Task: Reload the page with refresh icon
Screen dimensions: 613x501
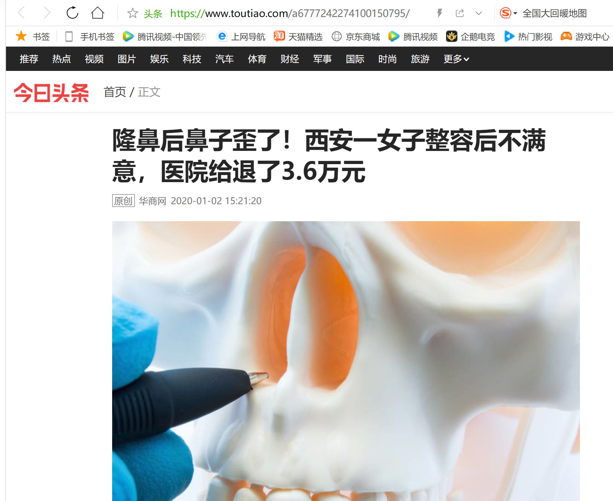Action: tap(72, 13)
